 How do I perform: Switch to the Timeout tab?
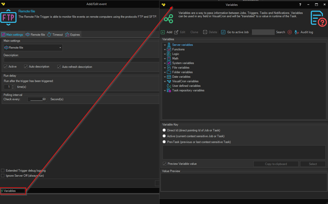pos(55,35)
